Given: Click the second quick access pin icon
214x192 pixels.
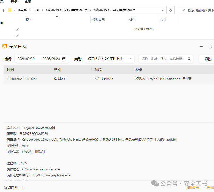Looking at the screenshot, I should 18,36.
